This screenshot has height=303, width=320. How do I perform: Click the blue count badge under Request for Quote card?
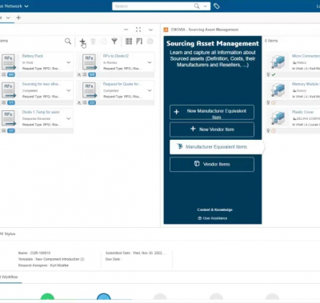tap(92, 103)
